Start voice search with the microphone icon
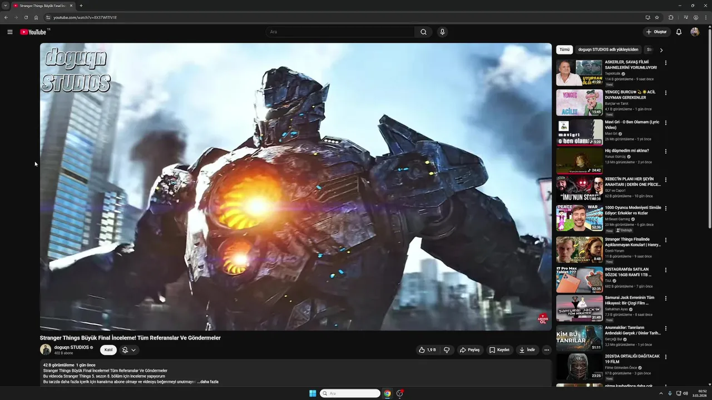The image size is (712, 400). [x=442, y=32]
